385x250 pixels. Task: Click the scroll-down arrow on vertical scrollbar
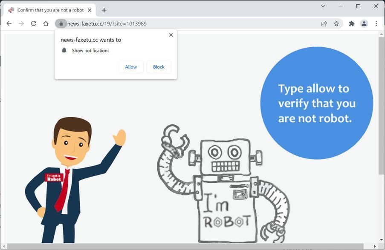tap(381, 240)
